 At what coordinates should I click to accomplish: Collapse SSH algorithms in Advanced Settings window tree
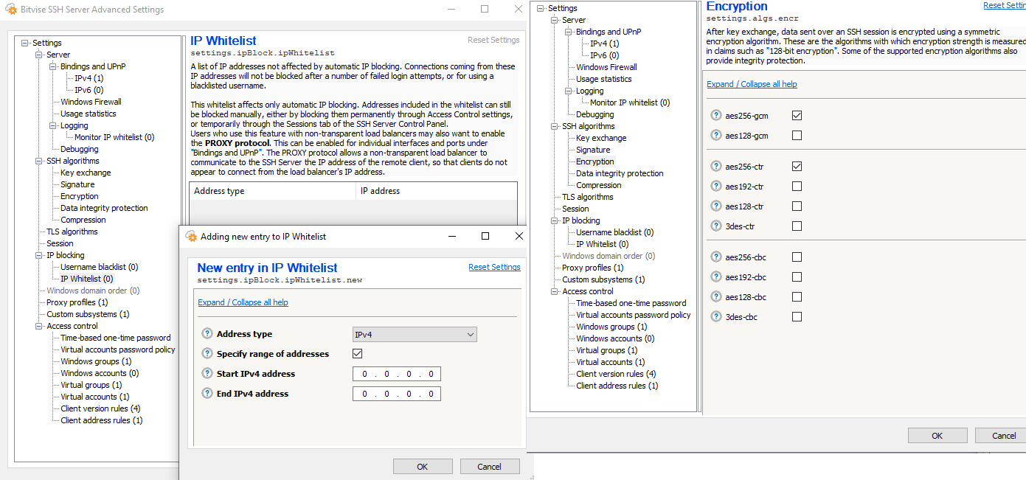click(39, 161)
